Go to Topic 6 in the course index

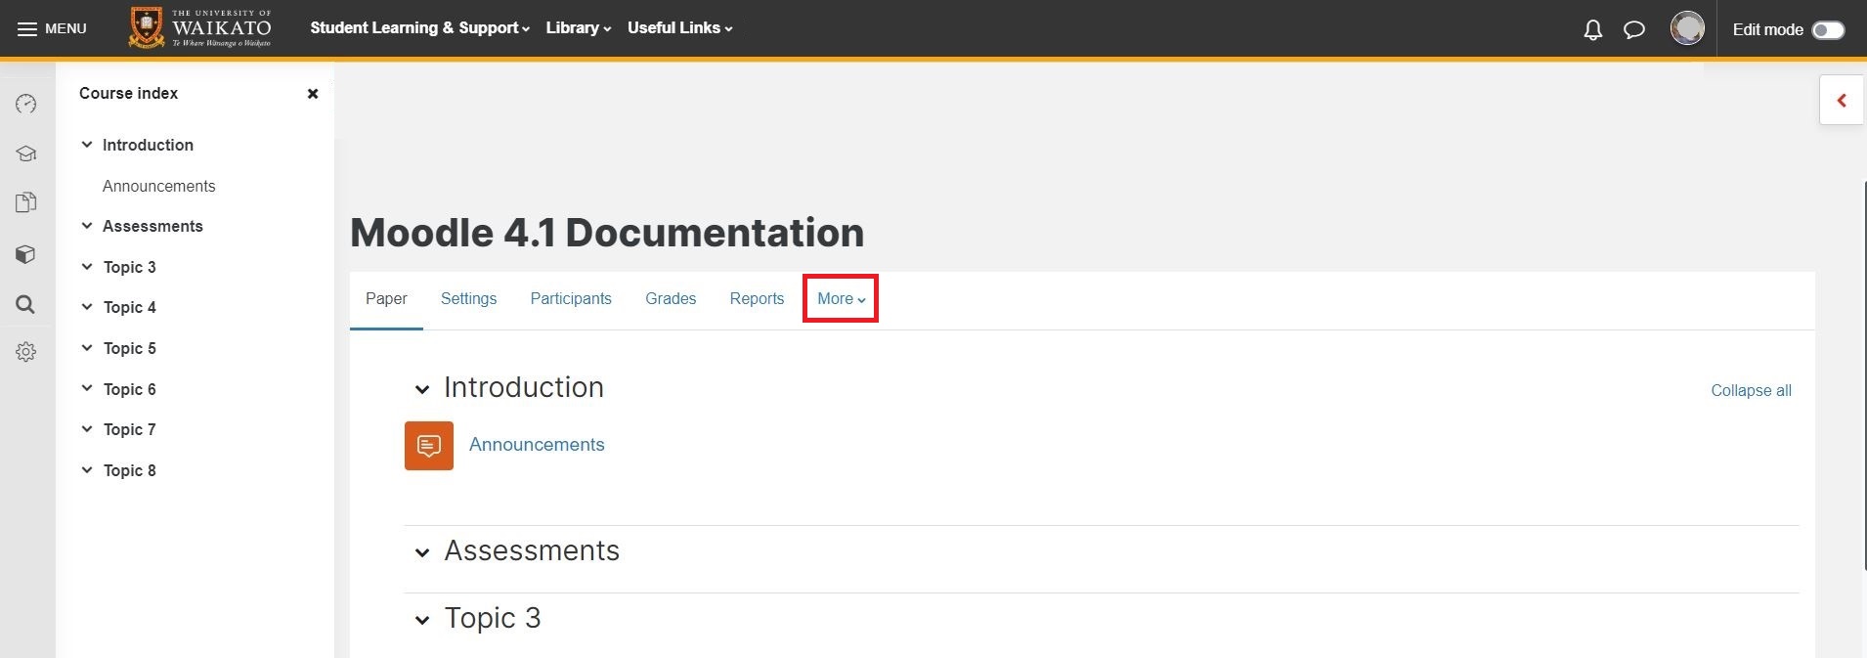coord(130,389)
